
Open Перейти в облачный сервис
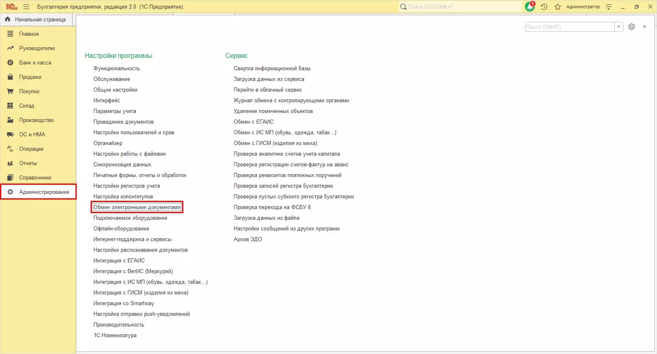pyautogui.click(x=268, y=90)
